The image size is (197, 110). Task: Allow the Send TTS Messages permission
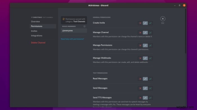pos(150,98)
